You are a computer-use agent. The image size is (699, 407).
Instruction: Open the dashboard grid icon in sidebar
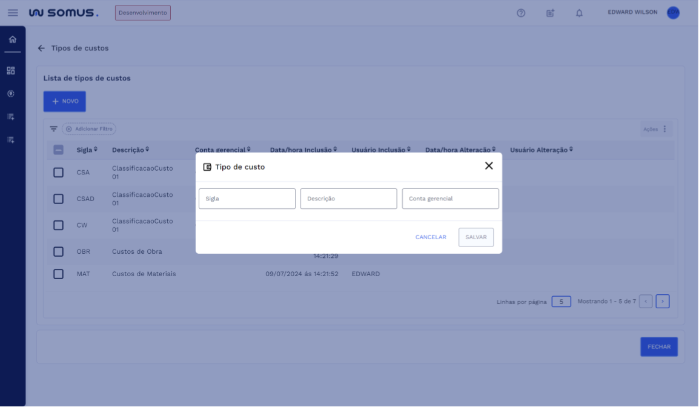(x=11, y=71)
